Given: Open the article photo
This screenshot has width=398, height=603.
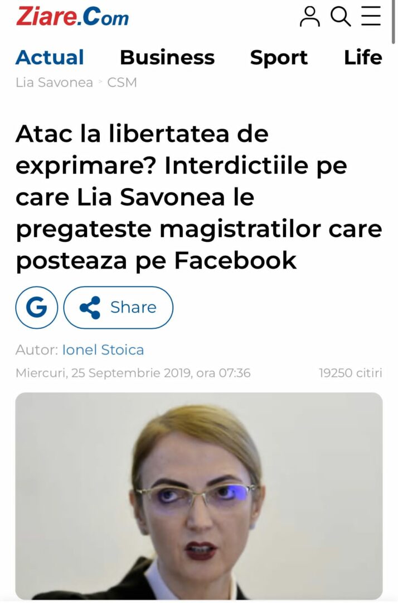Looking at the screenshot, I should pos(199,496).
